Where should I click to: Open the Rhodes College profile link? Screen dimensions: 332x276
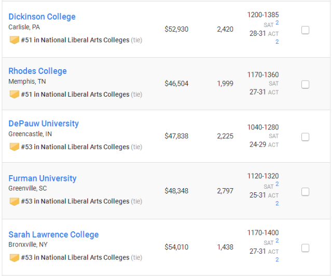37,71
